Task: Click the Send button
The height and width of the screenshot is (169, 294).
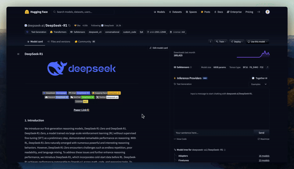Action: (261, 133)
